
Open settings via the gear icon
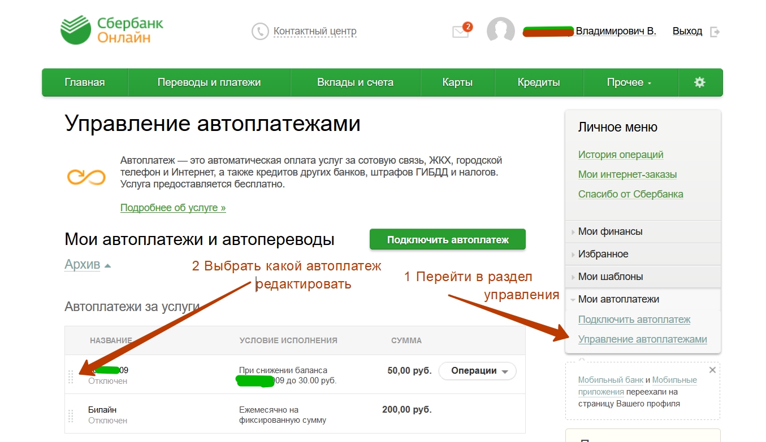pyautogui.click(x=700, y=82)
